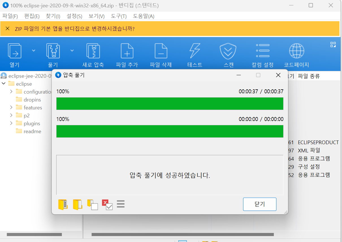Select the features folder label
342x242 pixels.
(x=33, y=107)
